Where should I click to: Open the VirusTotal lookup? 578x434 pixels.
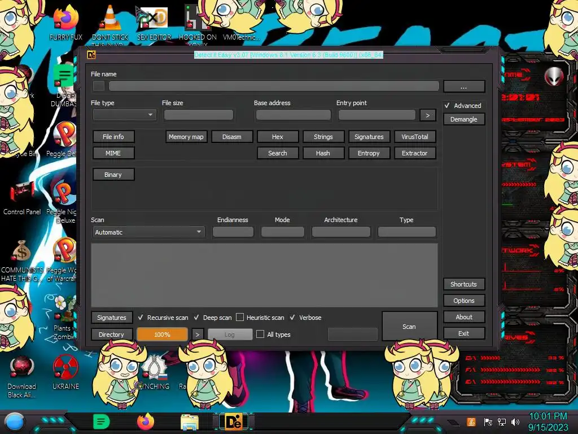click(x=415, y=137)
